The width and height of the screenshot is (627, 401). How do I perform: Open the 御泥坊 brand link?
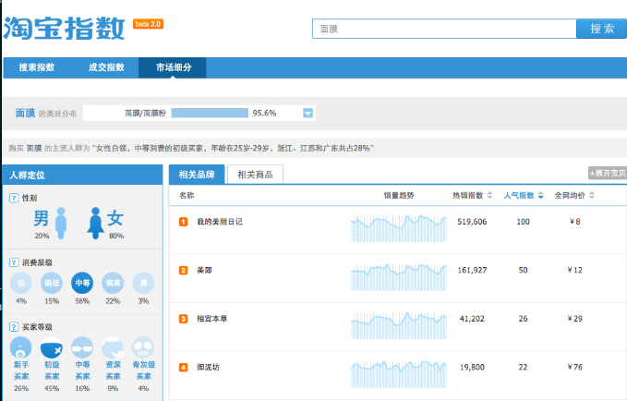[x=208, y=368]
